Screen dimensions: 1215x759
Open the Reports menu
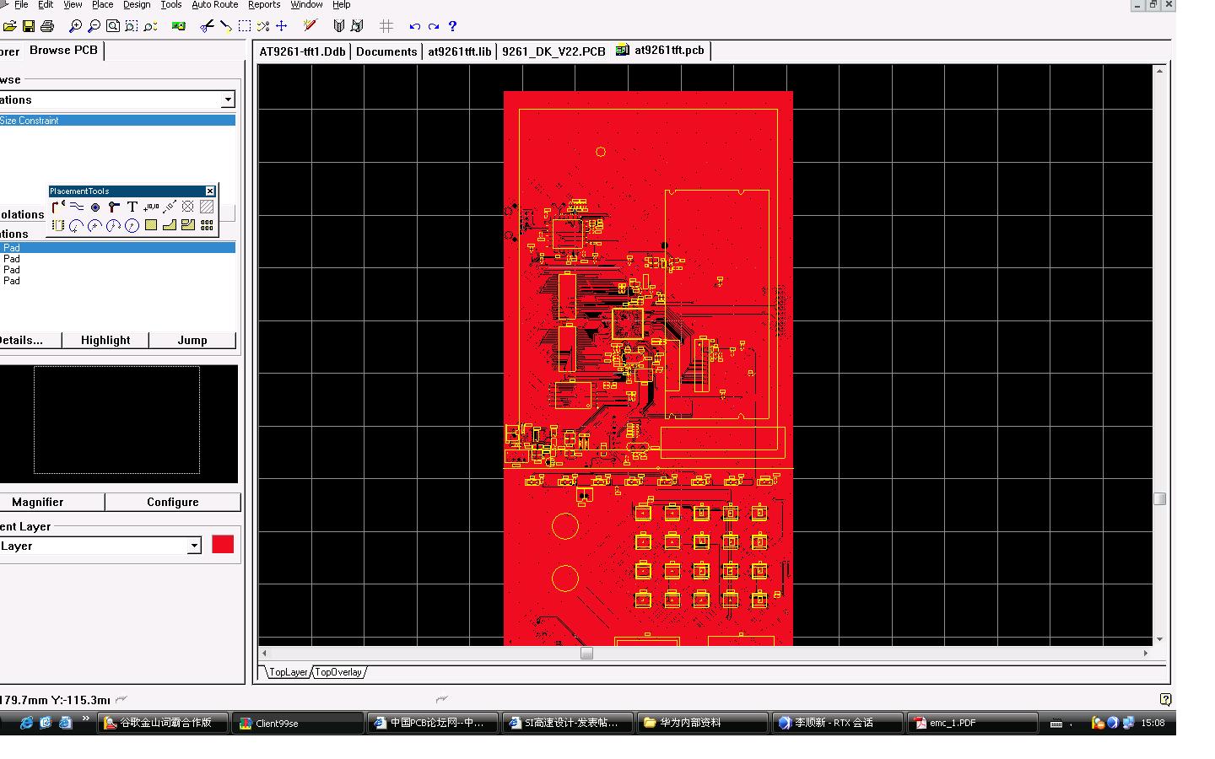[264, 5]
